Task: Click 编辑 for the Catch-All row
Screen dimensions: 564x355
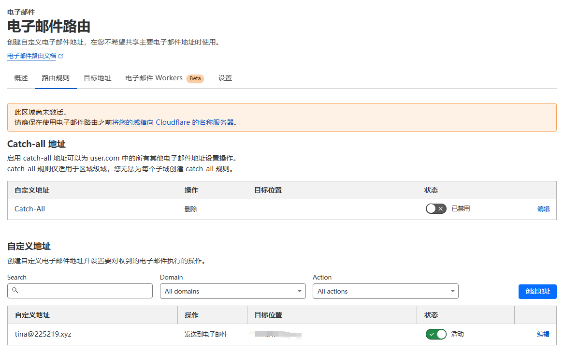Action: tap(543, 209)
